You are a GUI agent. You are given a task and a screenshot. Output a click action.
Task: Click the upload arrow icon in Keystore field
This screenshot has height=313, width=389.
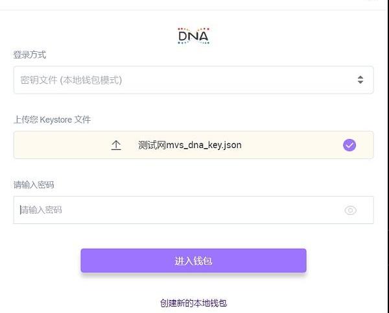[x=116, y=145]
